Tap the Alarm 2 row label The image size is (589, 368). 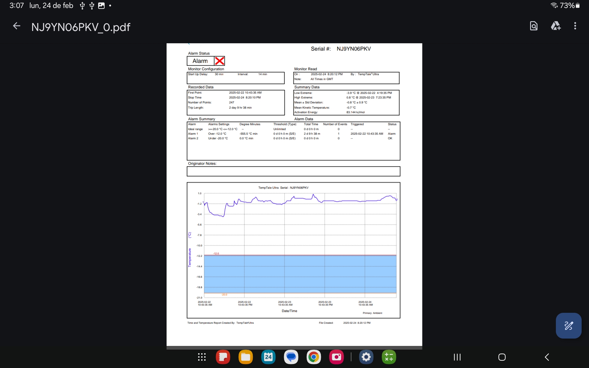193,138
